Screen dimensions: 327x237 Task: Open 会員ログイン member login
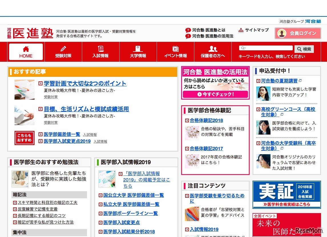(x=298, y=33)
